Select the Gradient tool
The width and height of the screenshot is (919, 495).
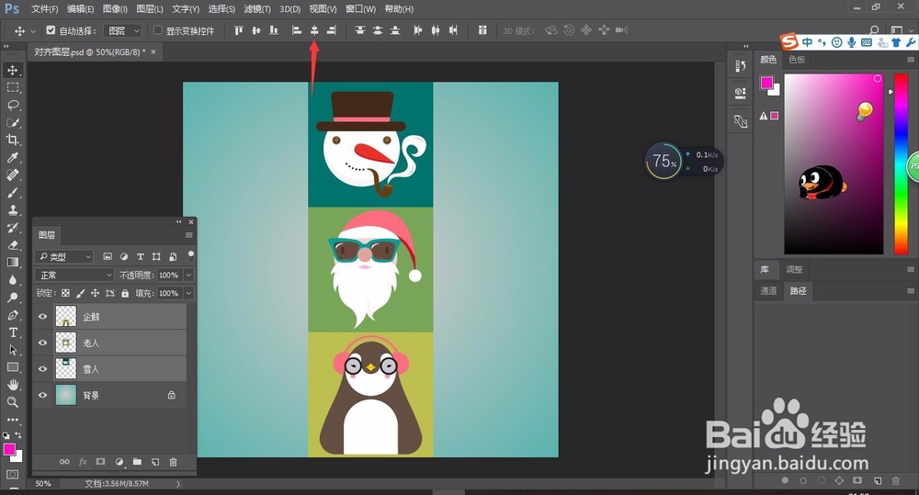pos(12,263)
